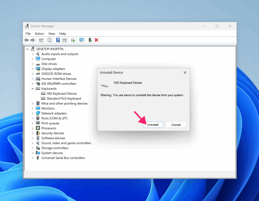Select the Human Interface Devices label
The image size is (259, 201).
(x=59, y=79)
